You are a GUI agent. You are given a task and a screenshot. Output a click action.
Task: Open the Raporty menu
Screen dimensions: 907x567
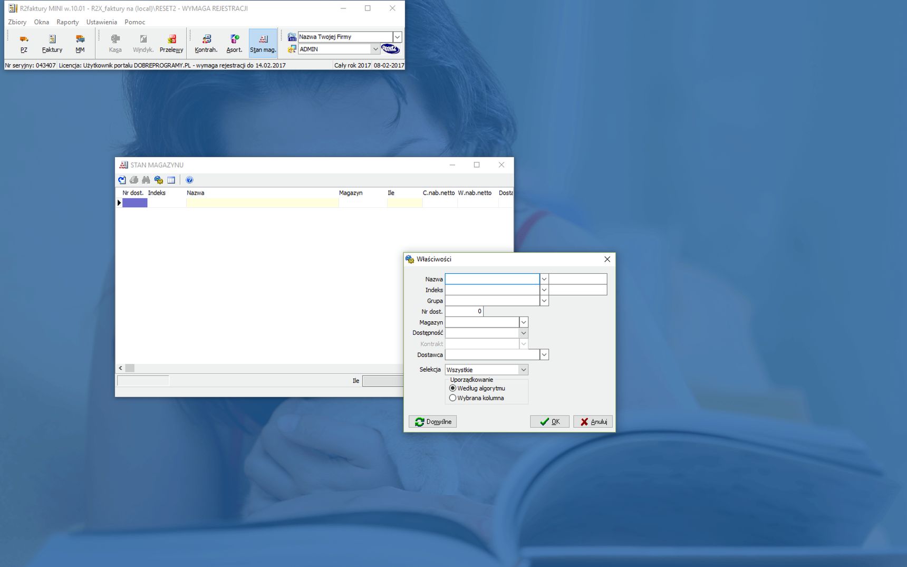point(67,22)
